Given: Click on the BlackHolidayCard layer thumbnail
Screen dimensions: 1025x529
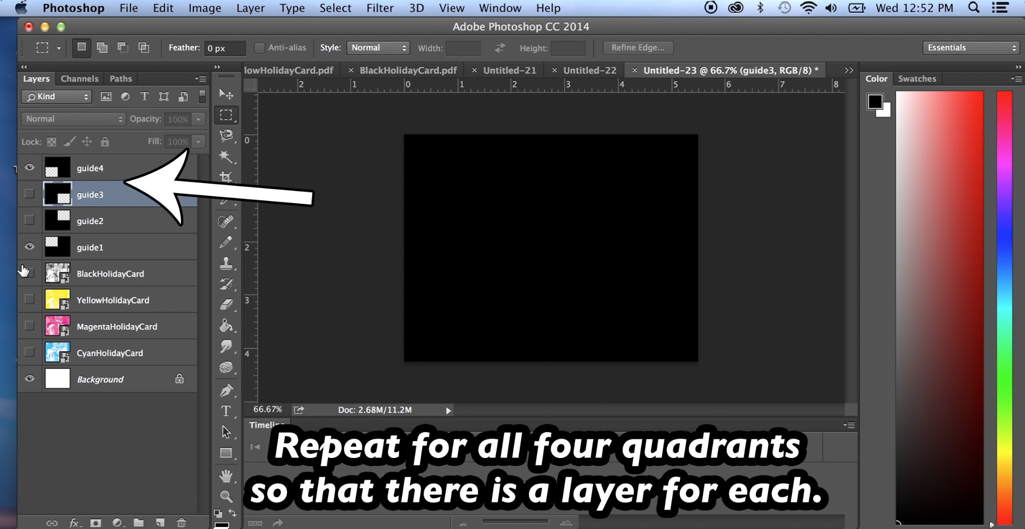Looking at the screenshot, I should [56, 273].
